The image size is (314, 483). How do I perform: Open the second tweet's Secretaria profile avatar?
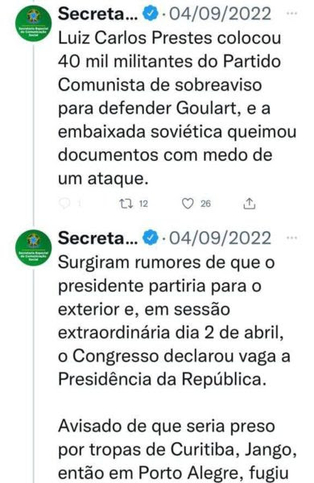(33, 248)
